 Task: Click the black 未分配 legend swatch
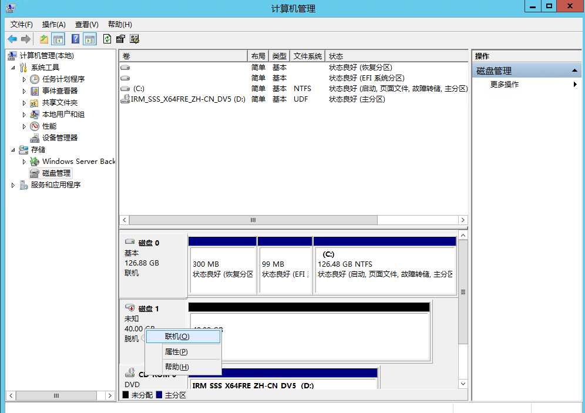tap(125, 395)
